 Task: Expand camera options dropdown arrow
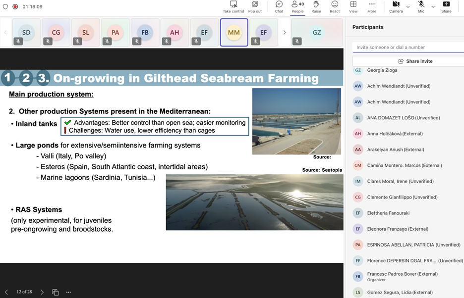[x=408, y=7]
